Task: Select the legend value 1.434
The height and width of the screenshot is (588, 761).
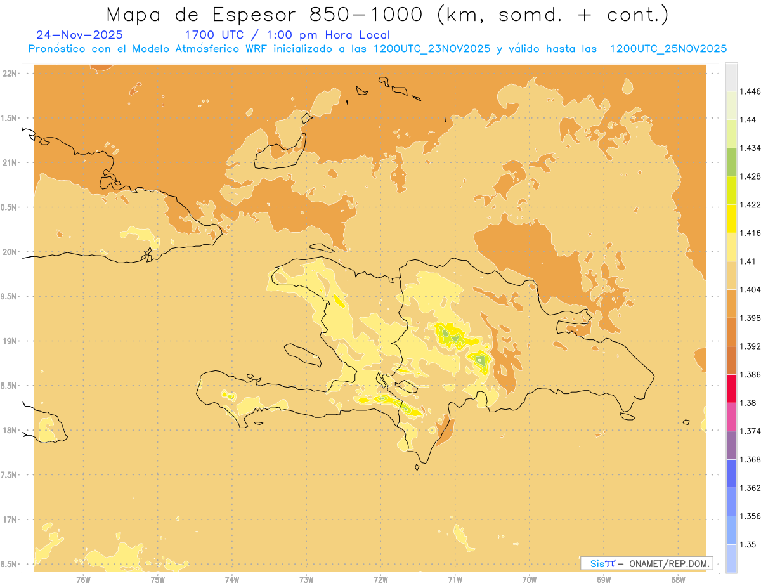Action: point(751,148)
